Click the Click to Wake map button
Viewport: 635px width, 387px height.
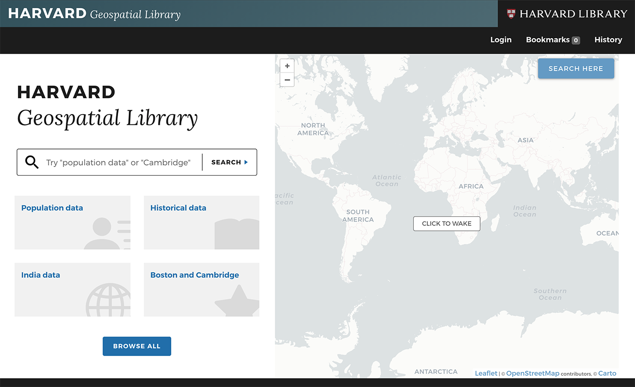446,223
